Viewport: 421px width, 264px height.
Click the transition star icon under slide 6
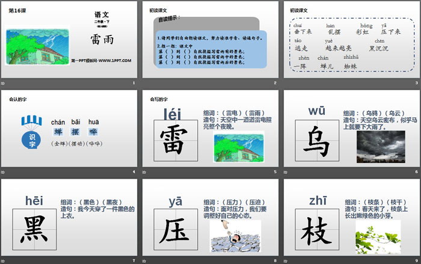tap(286, 172)
